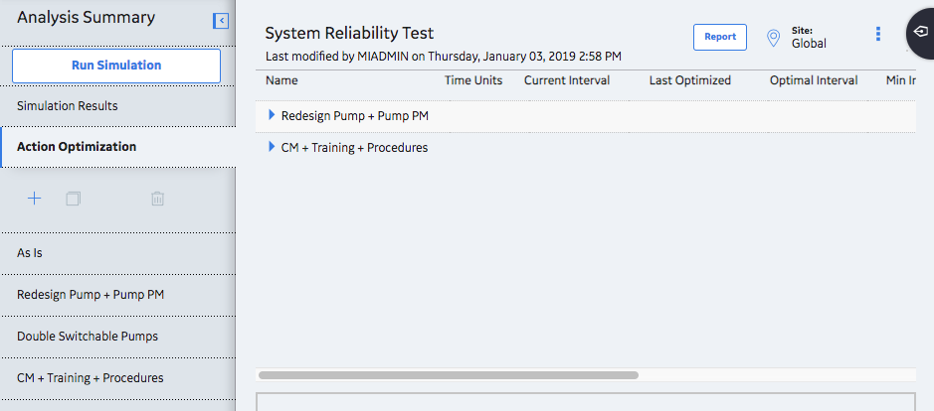934x411 pixels.
Task: Delete scenario with trash icon
Action: coord(157,199)
